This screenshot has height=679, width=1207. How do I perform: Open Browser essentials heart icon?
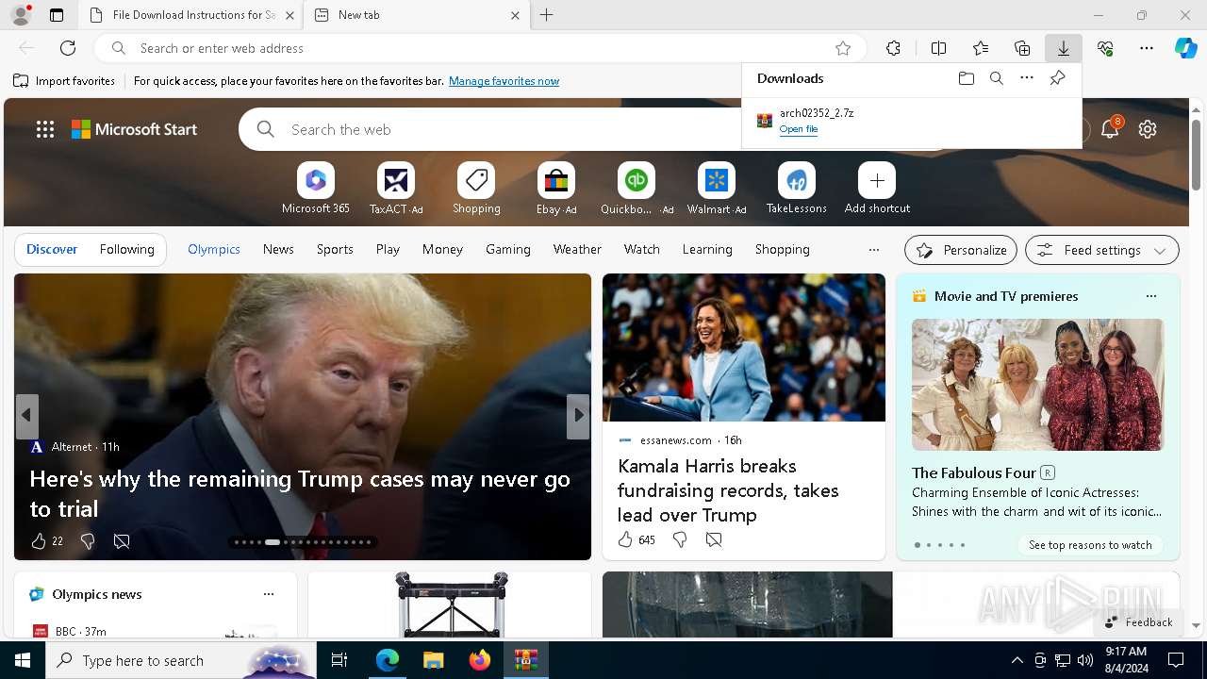pos(1105,48)
